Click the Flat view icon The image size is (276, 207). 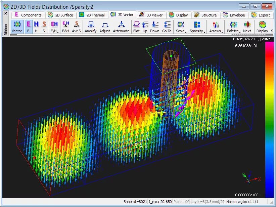point(136,27)
